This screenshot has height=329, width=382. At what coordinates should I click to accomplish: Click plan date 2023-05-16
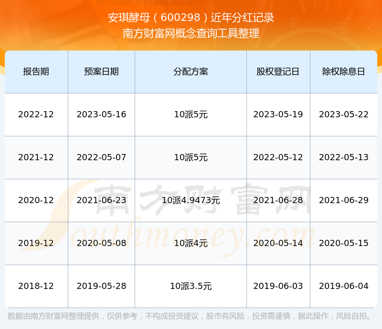click(x=101, y=114)
